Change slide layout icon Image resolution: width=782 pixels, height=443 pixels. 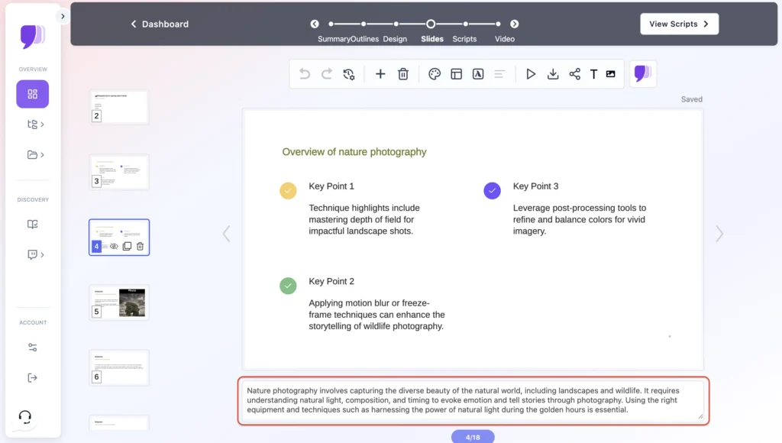(457, 74)
